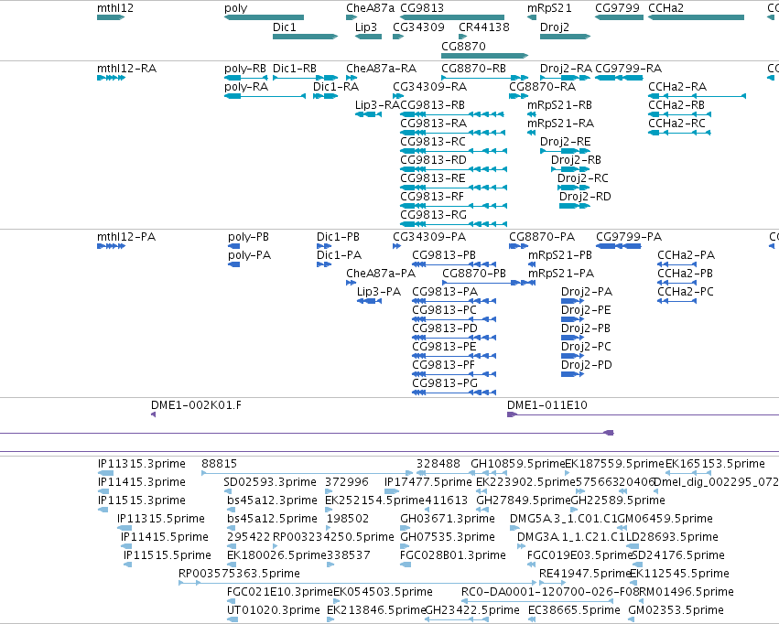Select the LD28693.5prime EST label
The height and width of the screenshot is (624, 779).
(x=672, y=537)
